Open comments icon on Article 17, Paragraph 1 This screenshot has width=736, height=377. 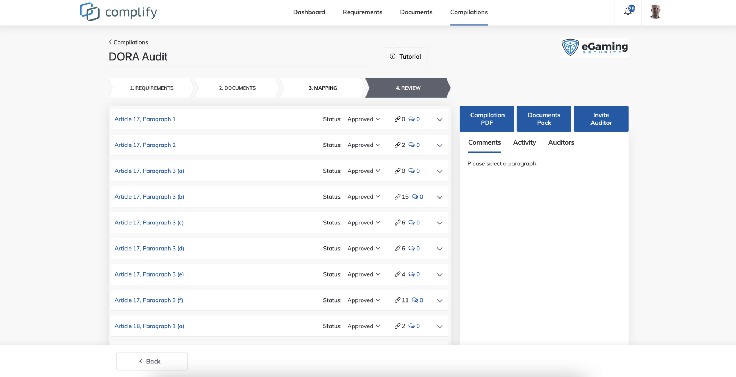point(412,119)
